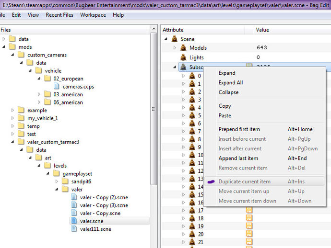Select the test folder
The height and width of the screenshot is (248, 331).
(32, 134)
